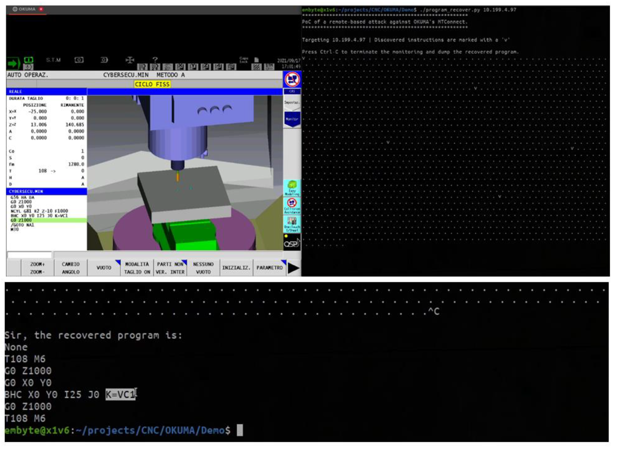Image resolution: width=617 pixels, height=454 pixels.
Task: Click the first T108 M6 line in terminal output
Action: pos(25,359)
